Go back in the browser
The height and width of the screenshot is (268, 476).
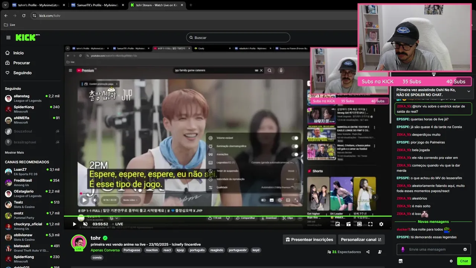click(x=6, y=16)
